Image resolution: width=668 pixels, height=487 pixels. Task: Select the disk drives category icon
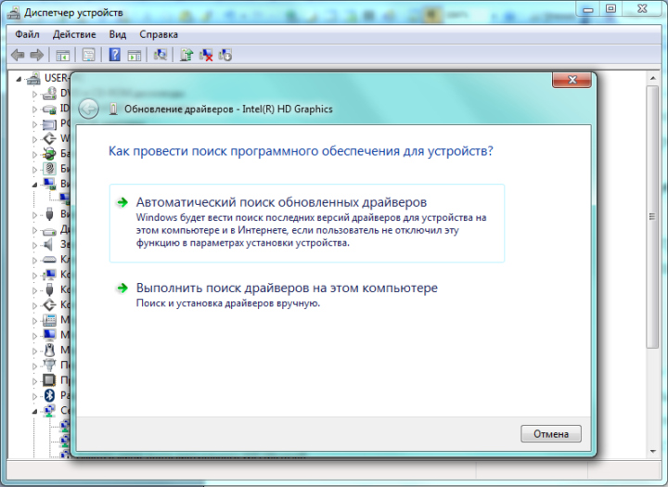point(49,230)
